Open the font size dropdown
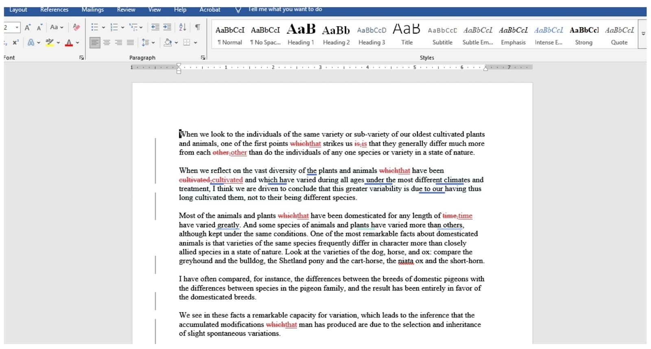The width and height of the screenshot is (651, 349). 17,27
